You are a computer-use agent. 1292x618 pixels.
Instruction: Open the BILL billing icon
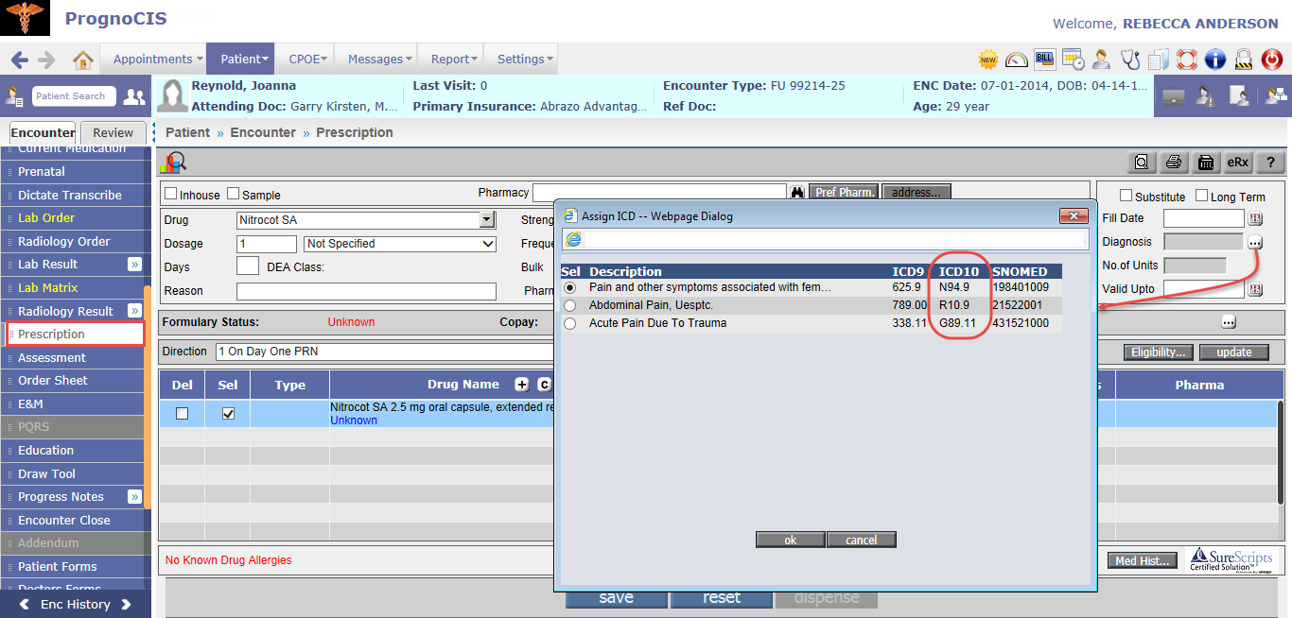[x=1045, y=60]
